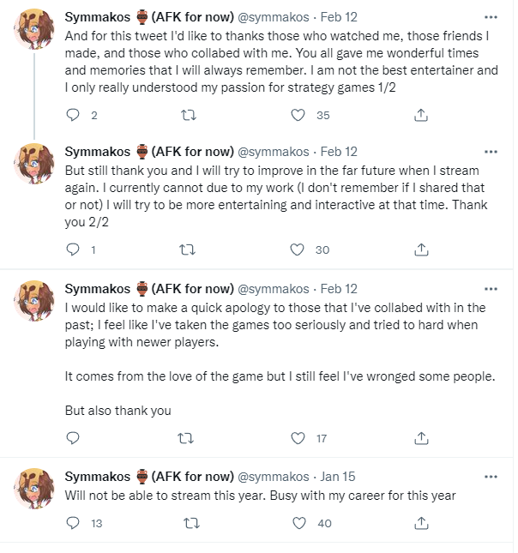Like the tweet with 30 likes
This screenshot has height=553, width=518.
point(298,249)
